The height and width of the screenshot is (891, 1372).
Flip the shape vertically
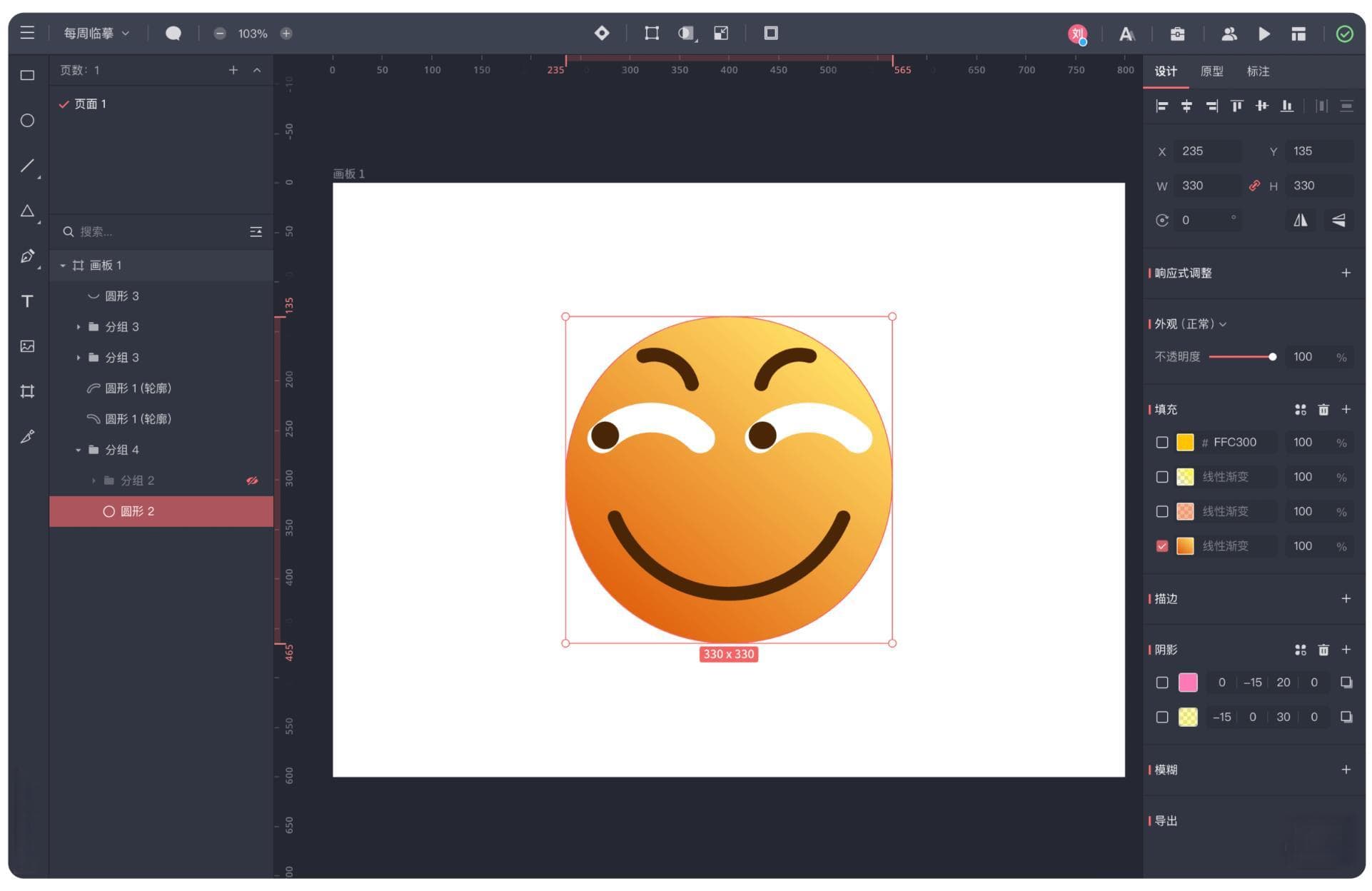tap(1338, 220)
